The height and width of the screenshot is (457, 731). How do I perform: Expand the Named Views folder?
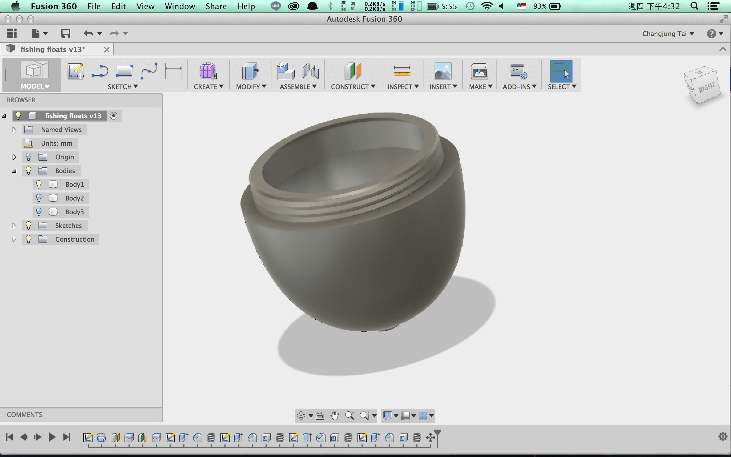(14, 130)
